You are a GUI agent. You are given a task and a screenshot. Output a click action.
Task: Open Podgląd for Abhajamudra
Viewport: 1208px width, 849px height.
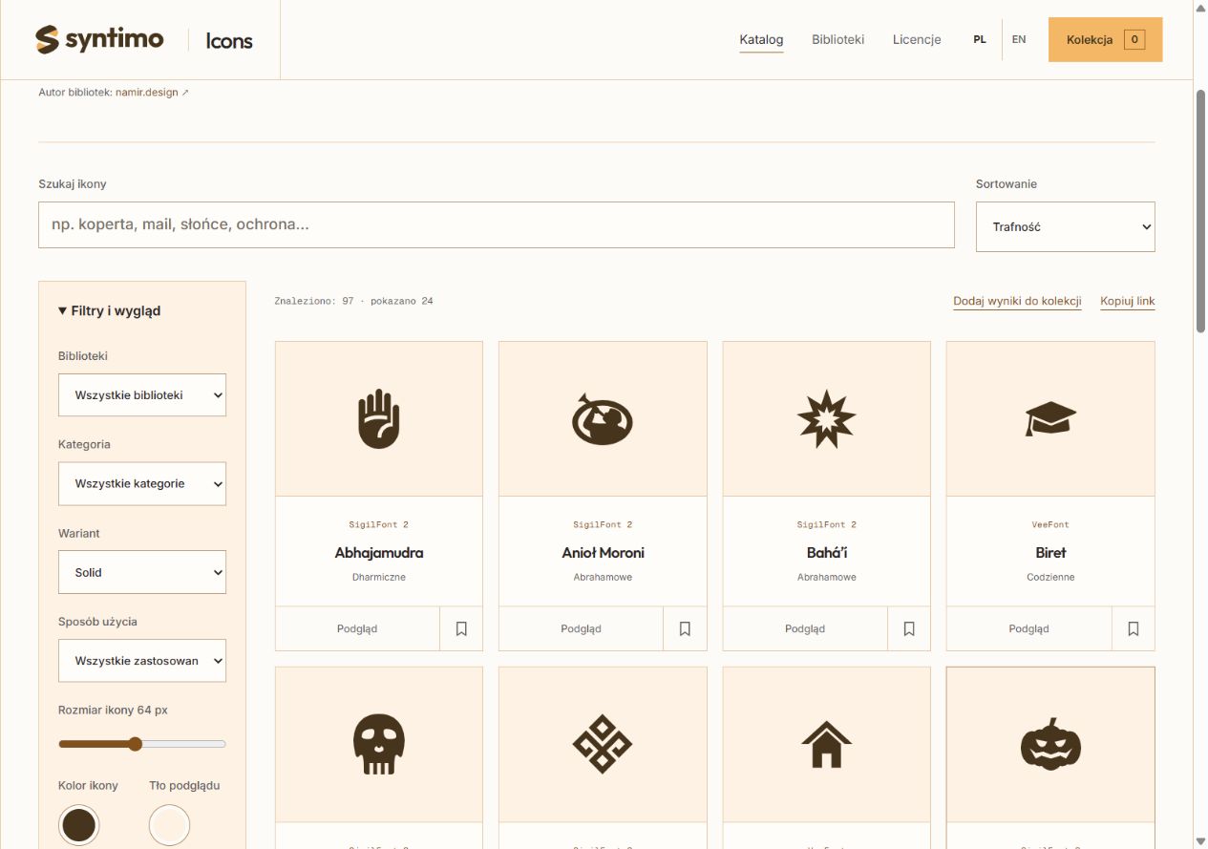click(x=357, y=628)
